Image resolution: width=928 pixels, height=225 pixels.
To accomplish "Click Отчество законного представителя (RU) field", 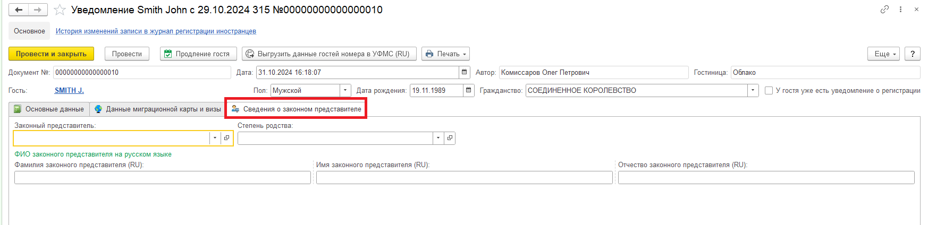I will coord(766,177).
